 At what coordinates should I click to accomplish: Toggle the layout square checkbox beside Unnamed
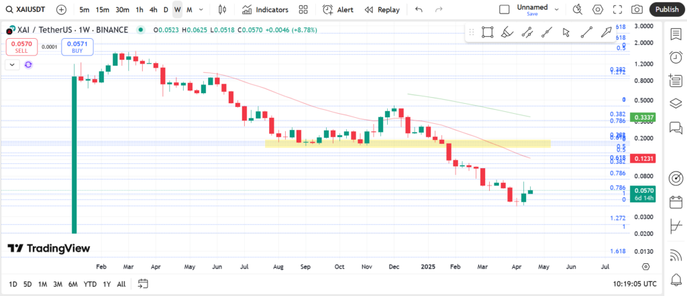click(x=505, y=10)
